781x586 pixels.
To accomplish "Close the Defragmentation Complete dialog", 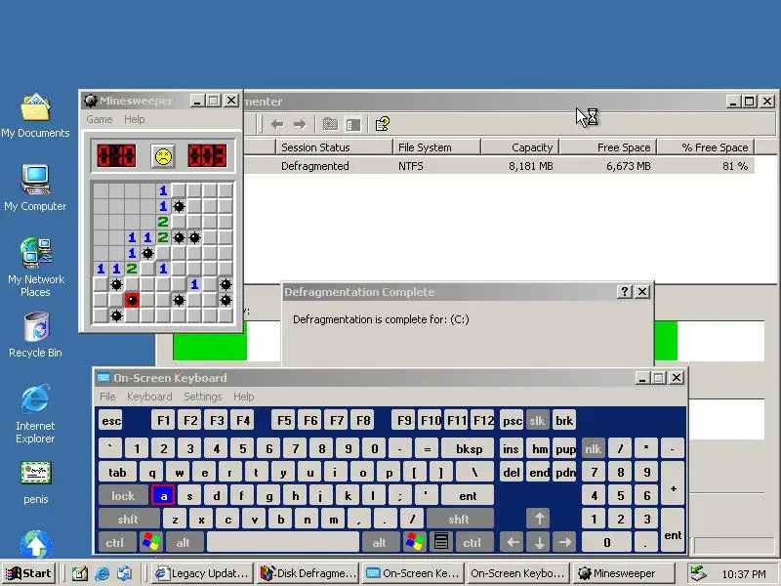I will pyautogui.click(x=642, y=292).
